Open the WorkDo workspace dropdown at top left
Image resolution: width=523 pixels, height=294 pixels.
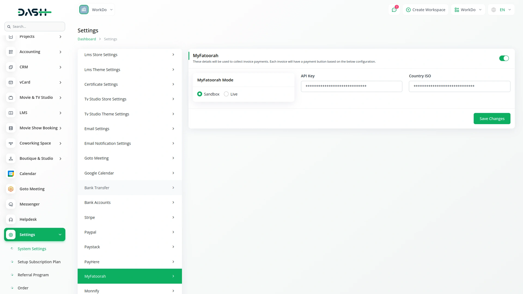96,10
